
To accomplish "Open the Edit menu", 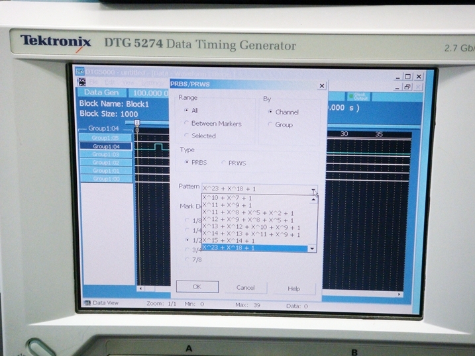I will (110, 82).
